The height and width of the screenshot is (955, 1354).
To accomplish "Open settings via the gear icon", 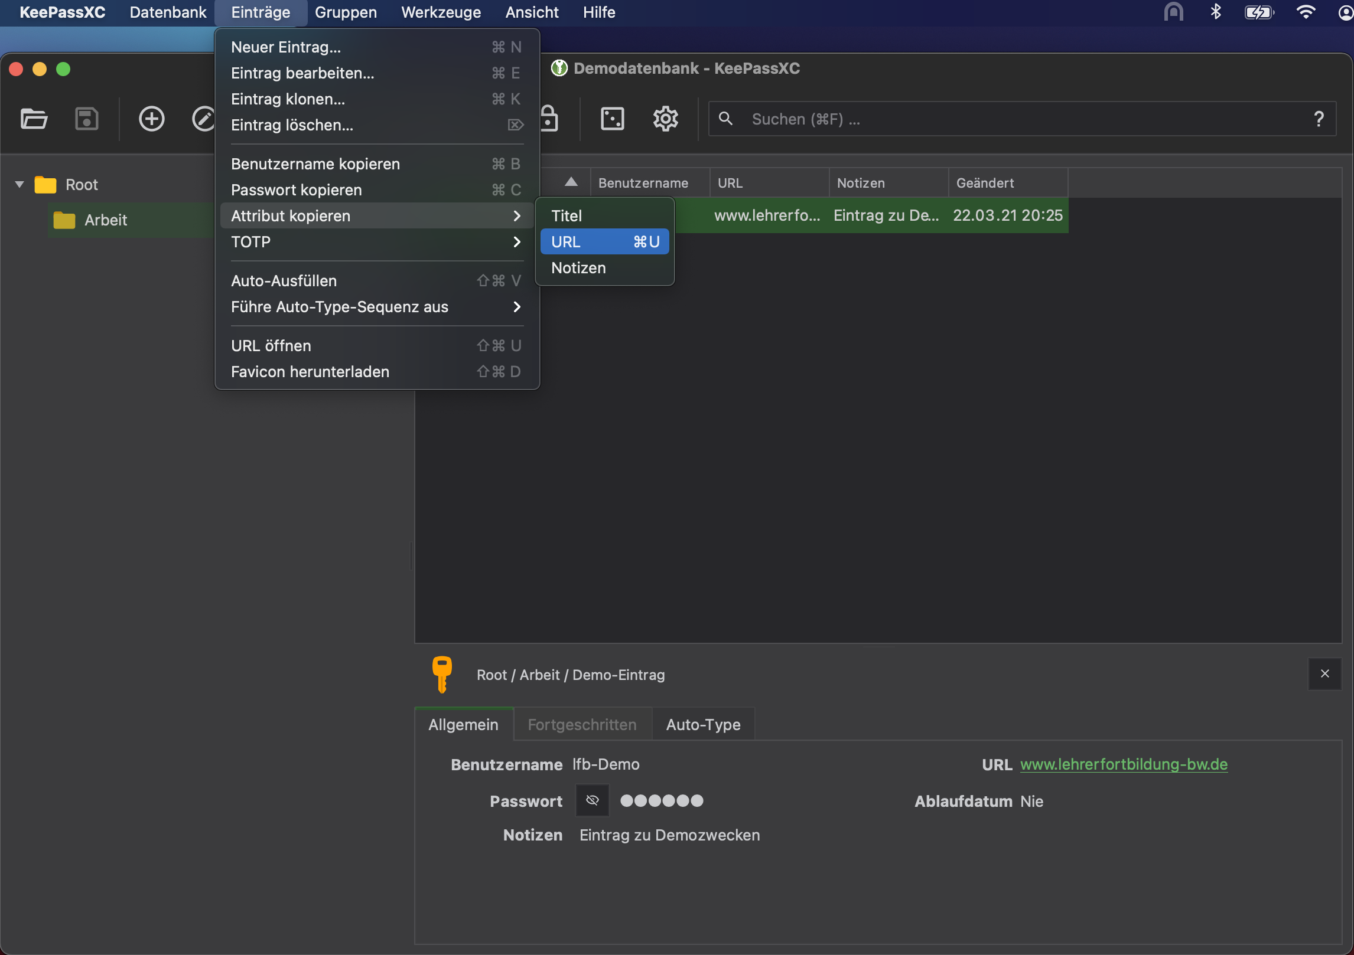I will tap(665, 119).
